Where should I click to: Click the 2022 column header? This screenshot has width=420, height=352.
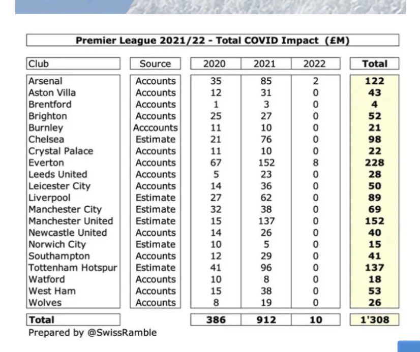pos(315,64)
